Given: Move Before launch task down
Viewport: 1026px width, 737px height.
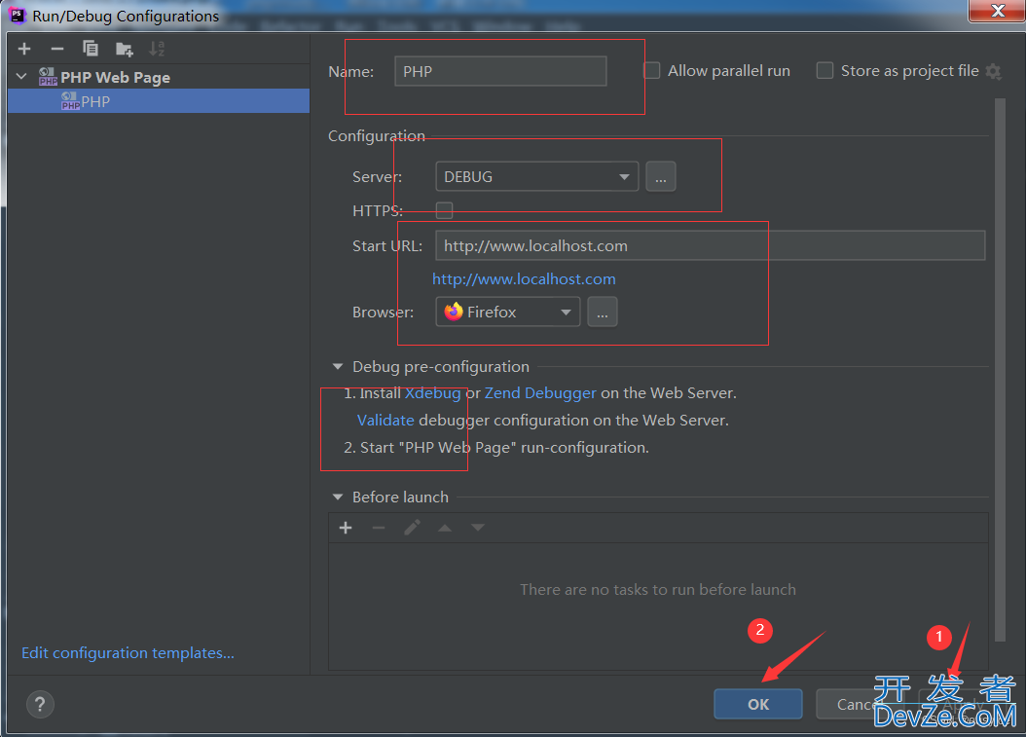Looking at the screenshot, I should (478, 528).
